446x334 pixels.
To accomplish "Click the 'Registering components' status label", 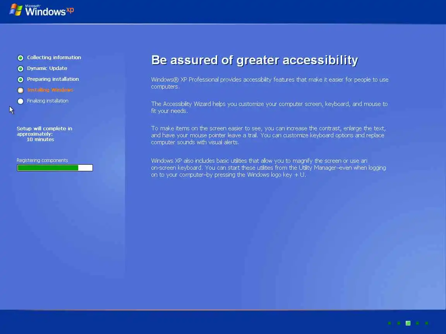I will pyautogui.click(x=42, y=160).
